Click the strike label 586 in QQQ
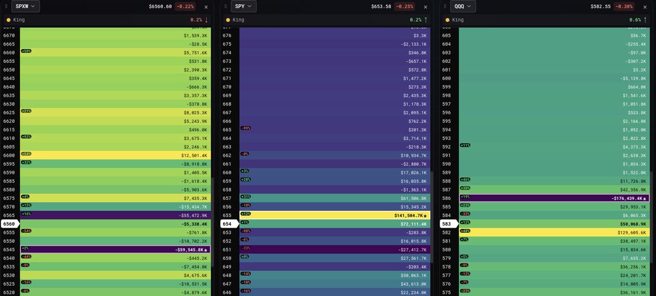This screenshot has height=296, width=656. pos(447,198)
